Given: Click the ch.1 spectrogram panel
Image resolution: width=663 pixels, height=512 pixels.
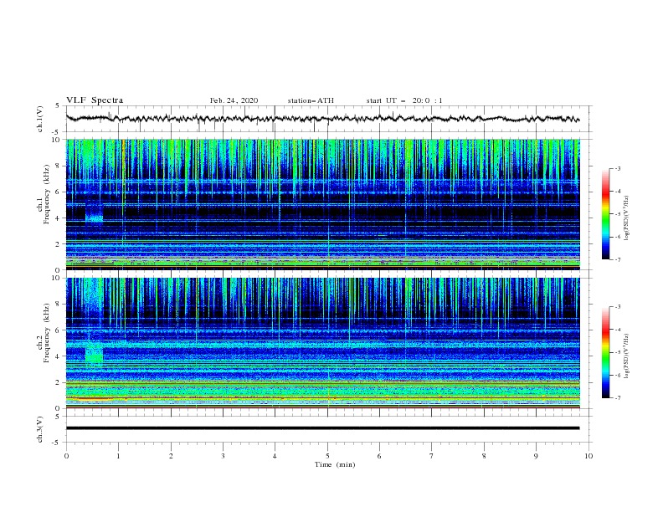Looking at the screenshot, I should click(322, 204).
